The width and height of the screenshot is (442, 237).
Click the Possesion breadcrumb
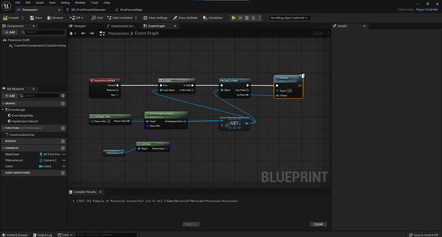(119, 33)
